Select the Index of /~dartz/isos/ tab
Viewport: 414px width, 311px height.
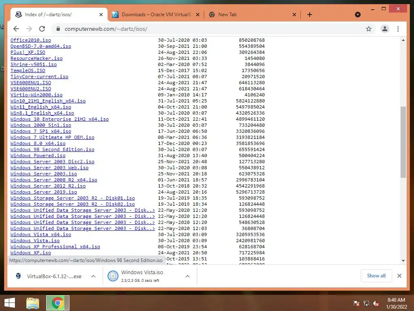tap(59, 15)
